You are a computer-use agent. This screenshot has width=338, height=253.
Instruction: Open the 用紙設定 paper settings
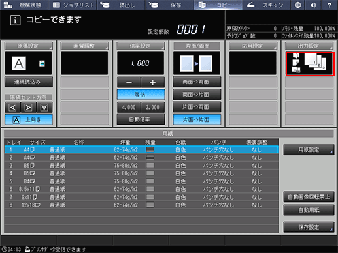[309, 149]
